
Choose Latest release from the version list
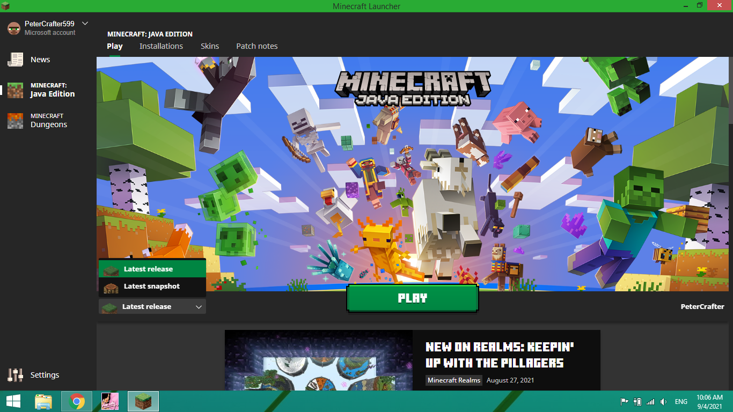click(152, 269)
